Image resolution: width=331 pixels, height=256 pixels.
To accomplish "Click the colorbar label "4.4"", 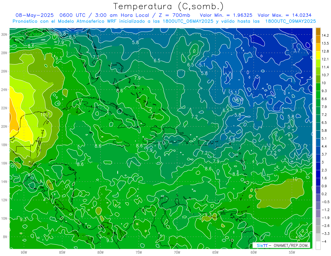I will coord(324,146).
